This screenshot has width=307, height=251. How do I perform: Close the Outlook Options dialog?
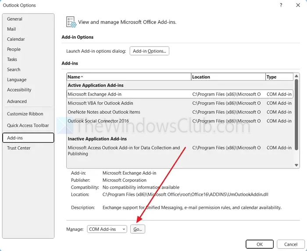pyautogui.click(x=298, y=5)
